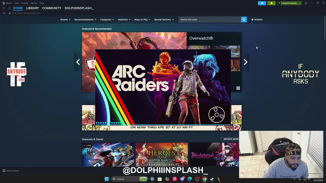Click the Wishlist star icon
This screenshot has height=183, width=326.
coord(252,20)
